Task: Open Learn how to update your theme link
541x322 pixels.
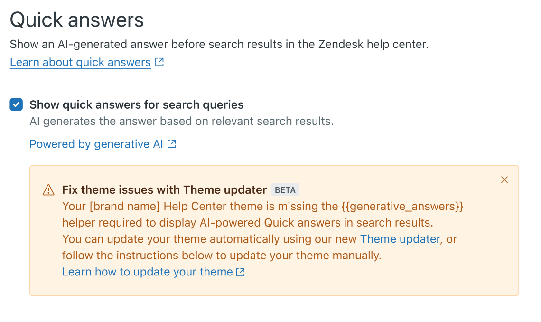Action: [147, 272]
